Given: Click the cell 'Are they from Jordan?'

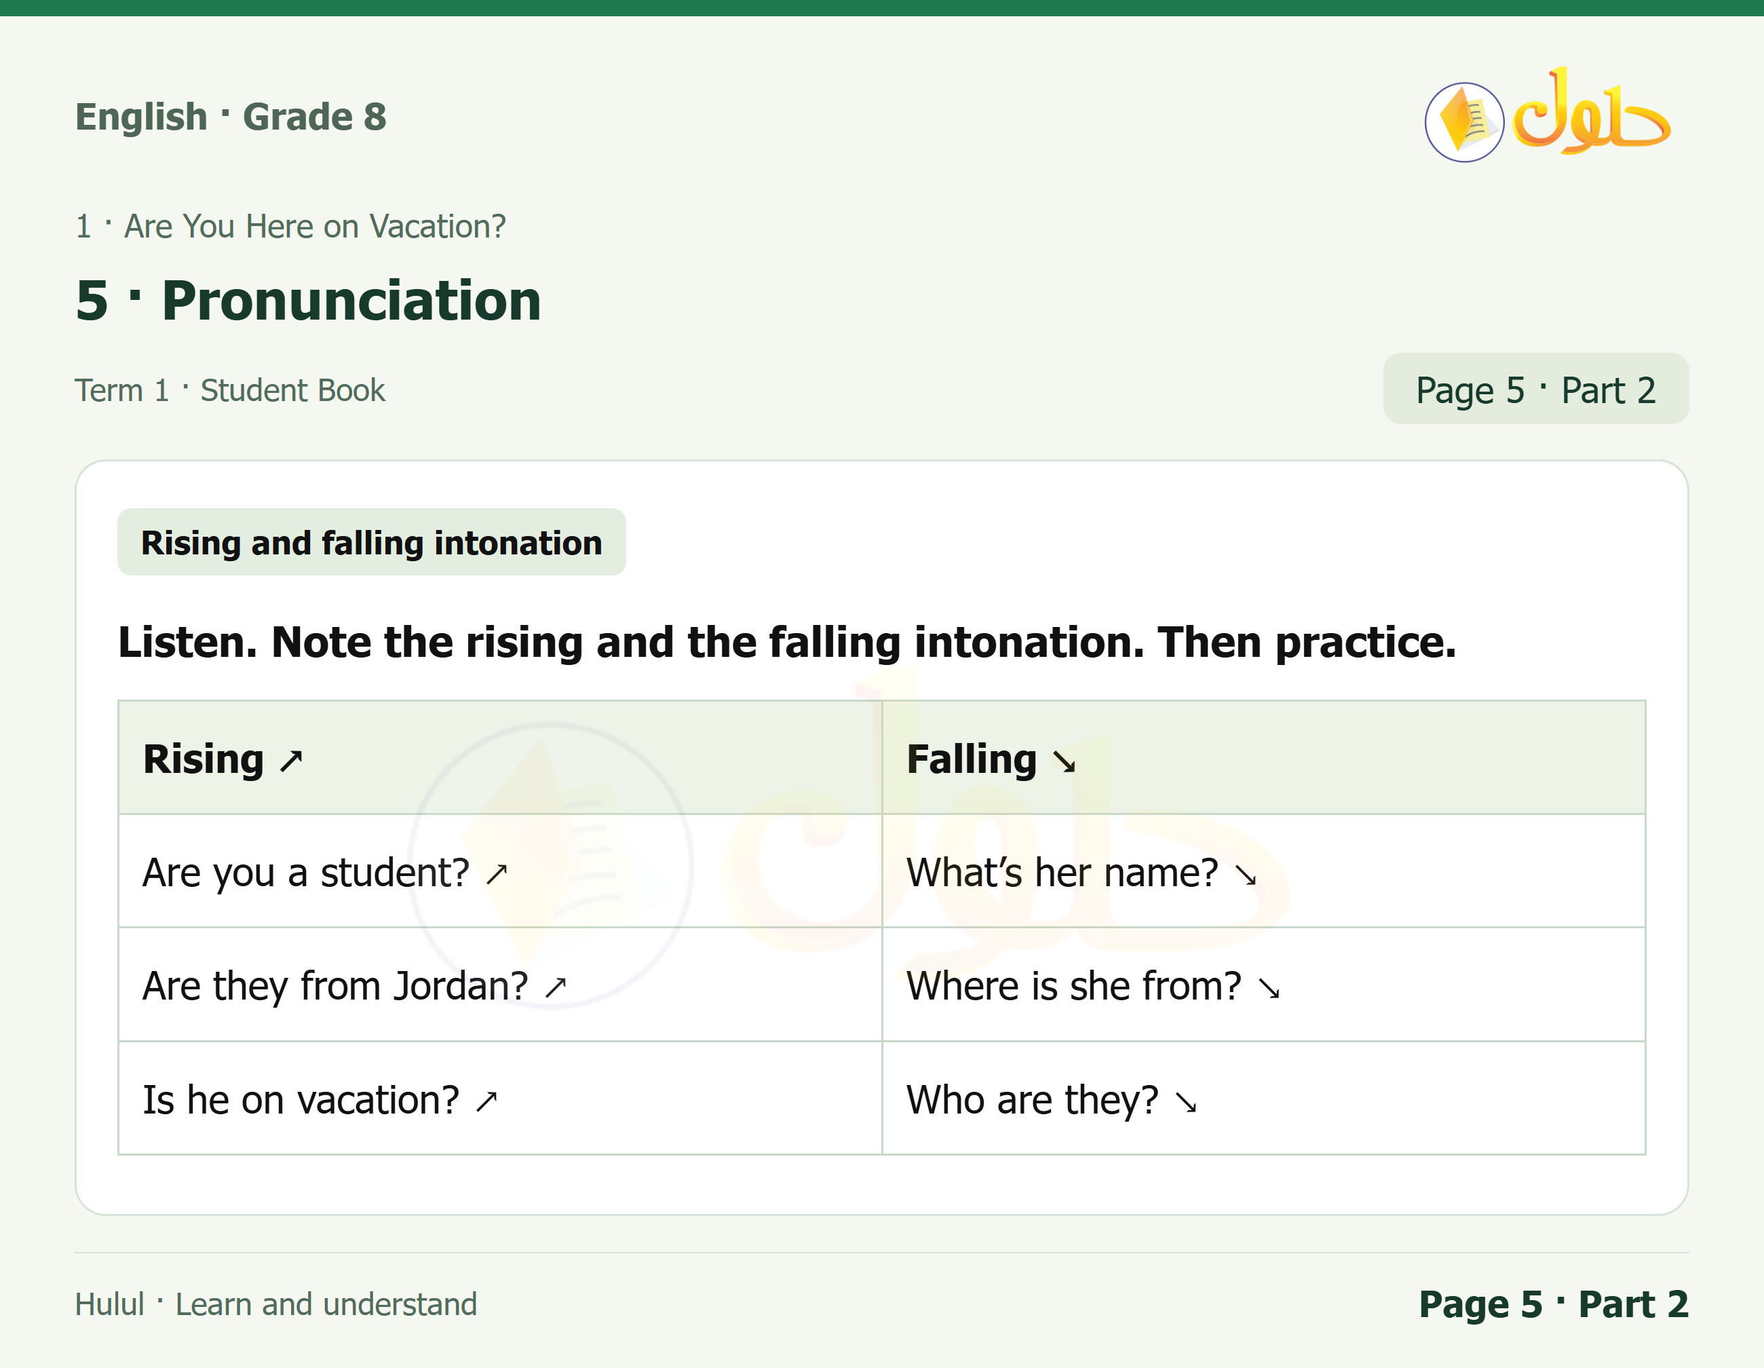Looking at the screenshot, I should click(500, 985).
